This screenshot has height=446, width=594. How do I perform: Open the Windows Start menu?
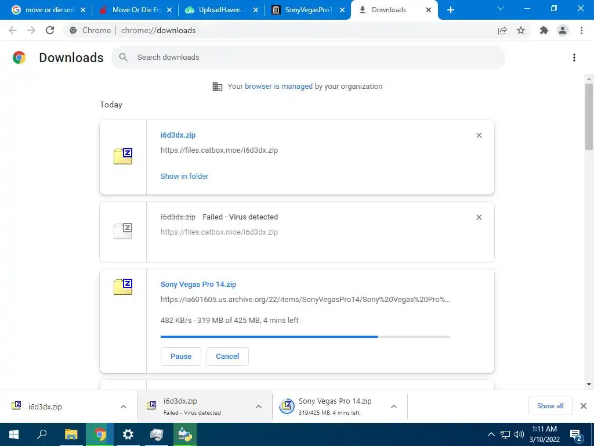click(x=14, y=434)
